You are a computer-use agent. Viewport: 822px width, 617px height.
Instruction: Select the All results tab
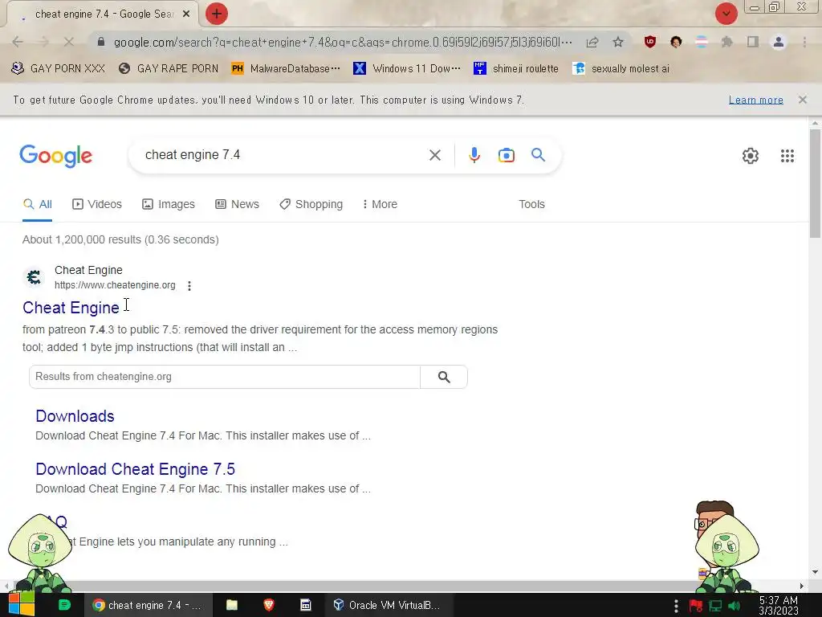tap(37, 204)
